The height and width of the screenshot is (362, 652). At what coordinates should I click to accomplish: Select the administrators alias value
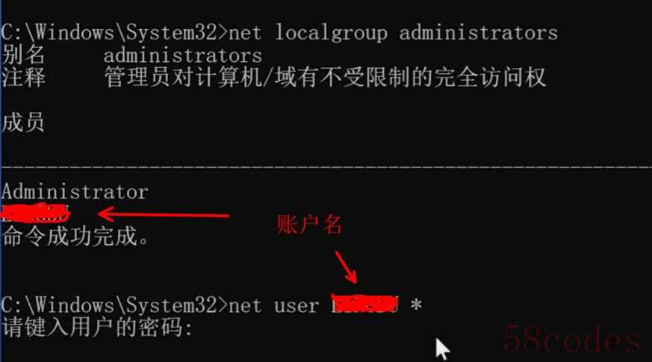point(182,56)
